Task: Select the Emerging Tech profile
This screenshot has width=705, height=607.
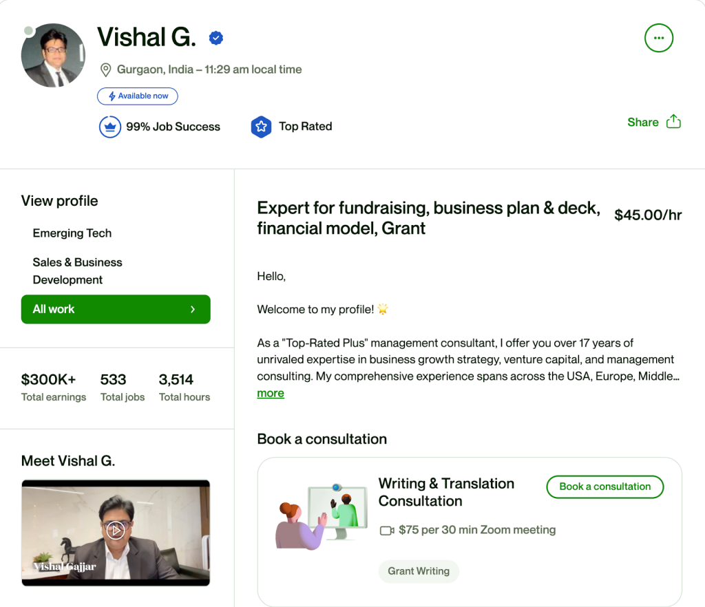Action: click(72, 233)
